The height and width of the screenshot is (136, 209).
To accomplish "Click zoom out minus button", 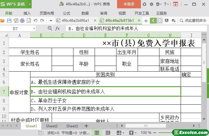I will 155,133.
